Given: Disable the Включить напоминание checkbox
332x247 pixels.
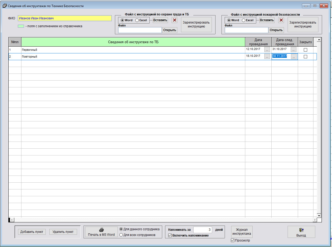Looking at the screenshot, I should (170, 235).
